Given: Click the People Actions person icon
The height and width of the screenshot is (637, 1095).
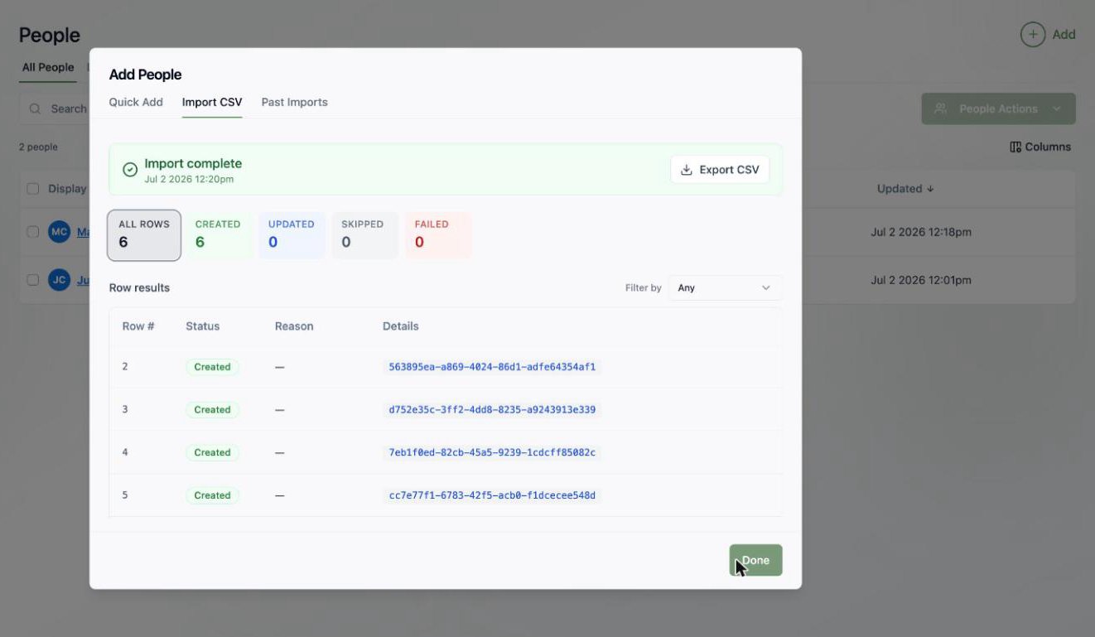Looking at the screenshot, I should pos(940,109).
